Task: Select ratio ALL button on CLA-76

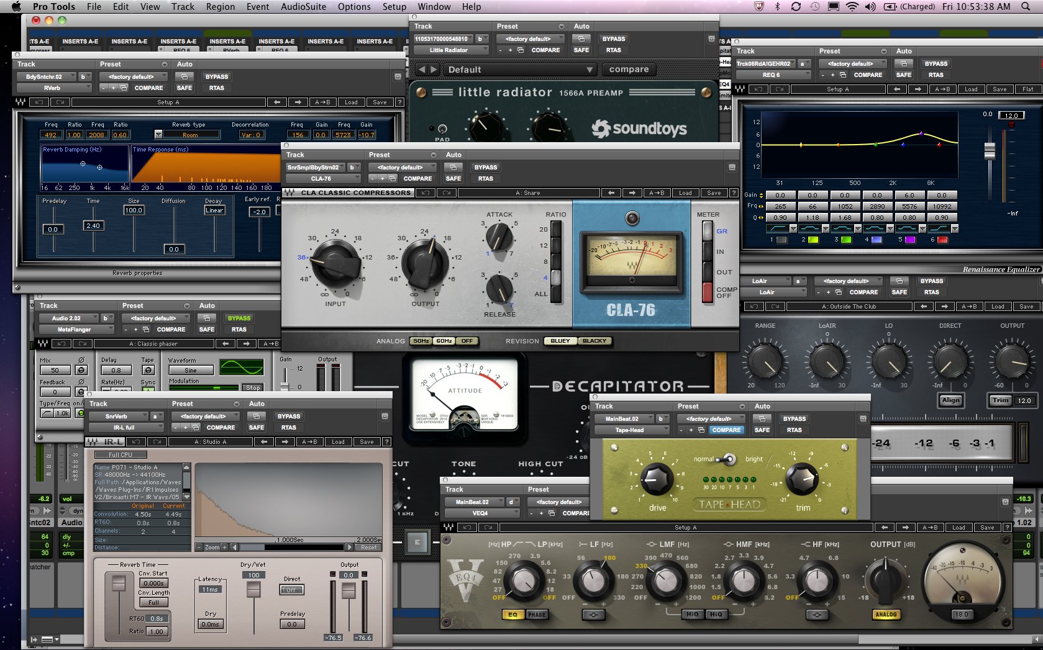Action: (555, 294)
